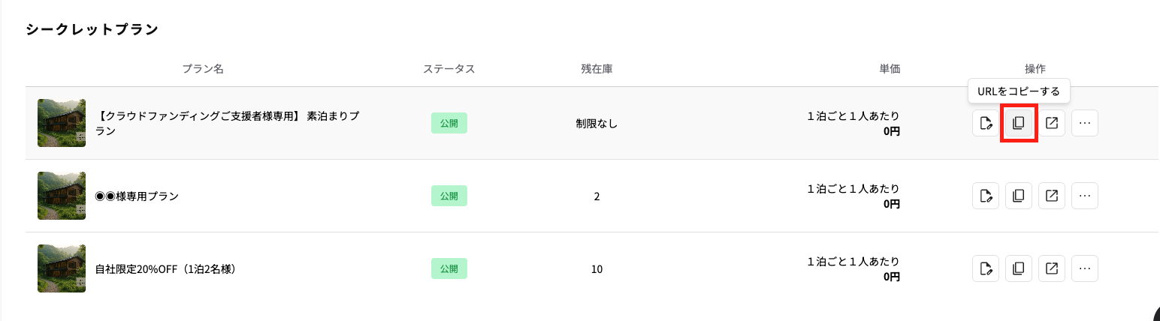The height and width of the screenshot is (321, 1160).
Task: Copy URL of ◉◉様専用プラン
Action: (1019, 196)
